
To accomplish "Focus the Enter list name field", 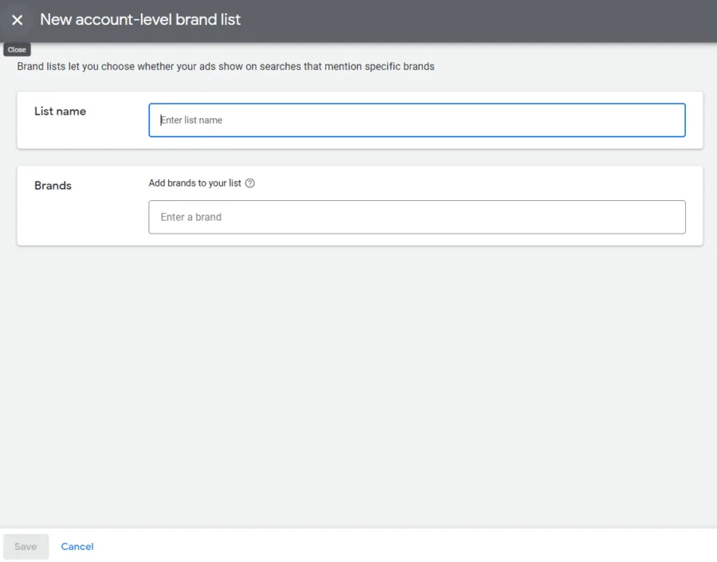I will [417, 120].
